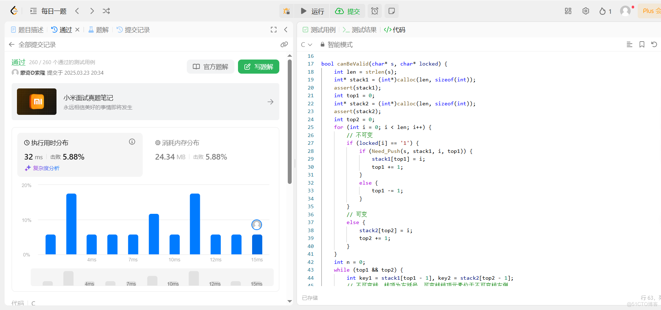Click the left panel vertical scrollbar thumb
661x310 pixels.
[x=290, y=122]
